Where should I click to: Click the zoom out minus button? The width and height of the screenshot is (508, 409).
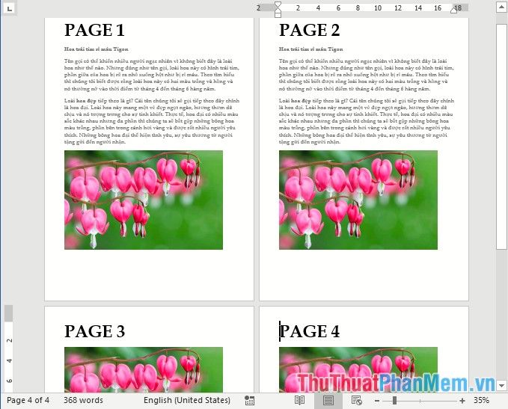(x=376, y=401)
